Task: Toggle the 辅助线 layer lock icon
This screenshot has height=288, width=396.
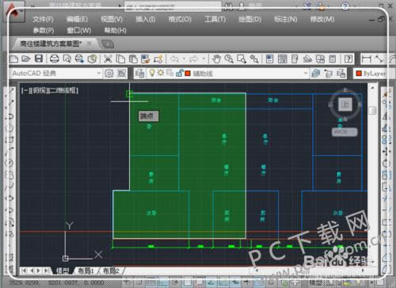Action: point(179,73)
